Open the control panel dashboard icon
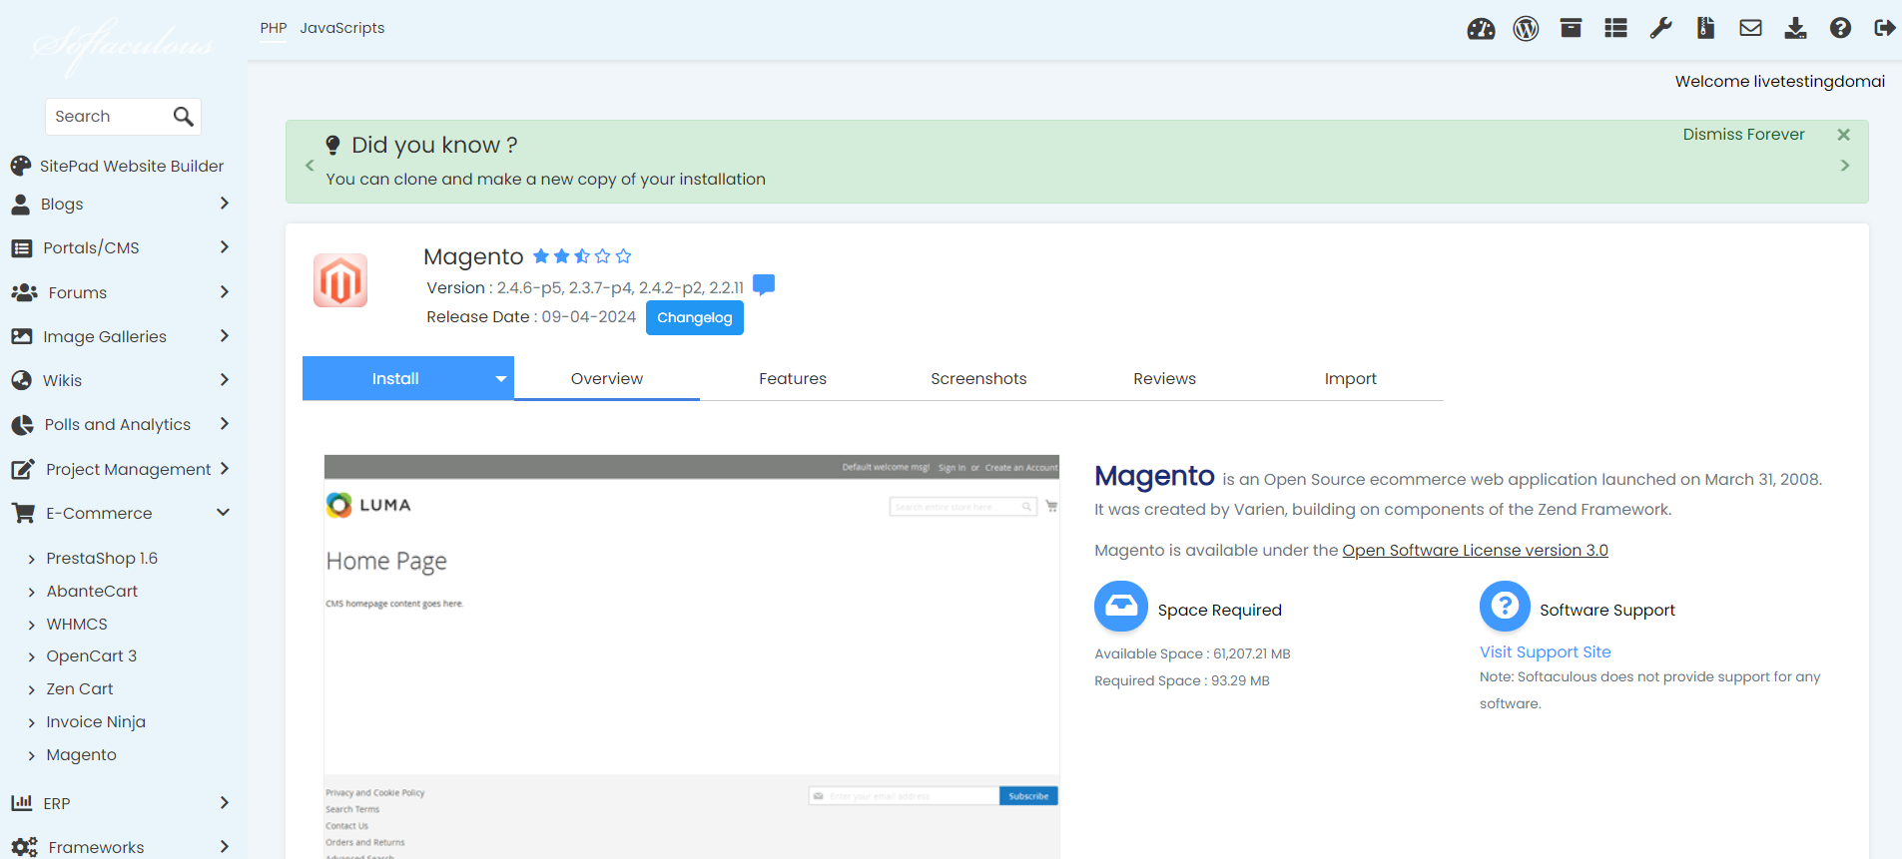Image resolution: width=1902 pixels, height=859 pixels. 1481,29
